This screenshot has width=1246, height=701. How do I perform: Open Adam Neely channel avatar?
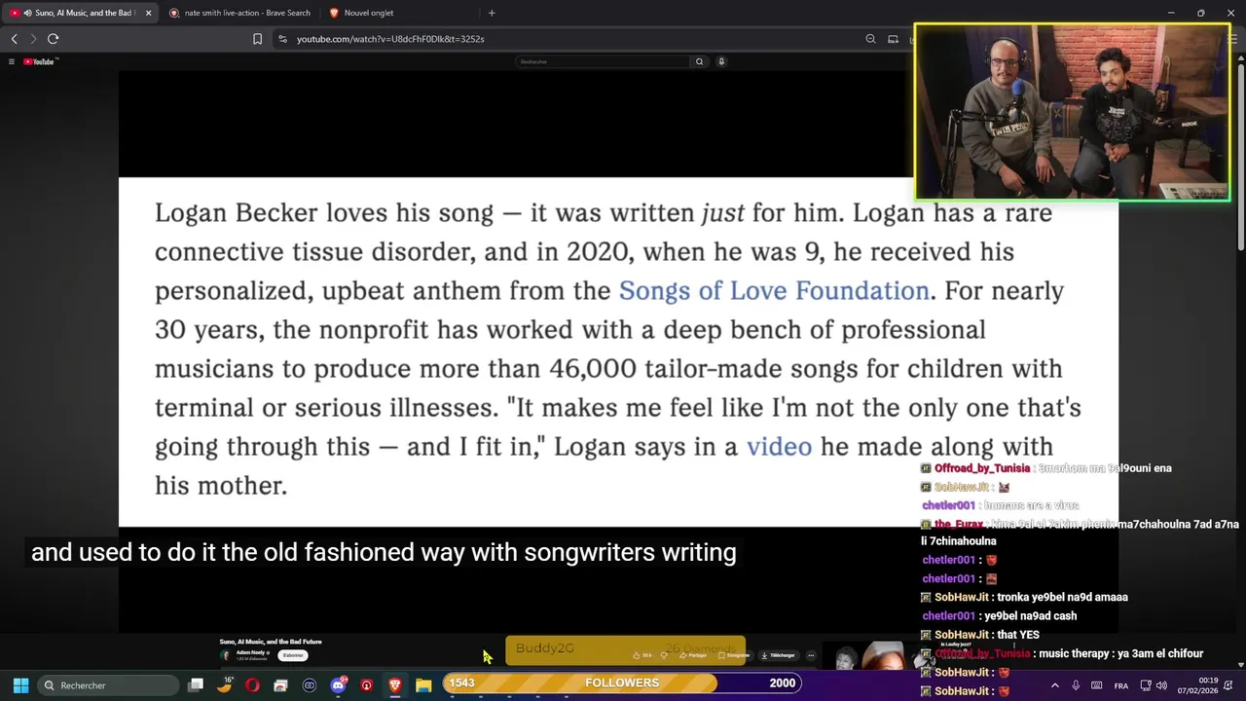pos(226,655)
